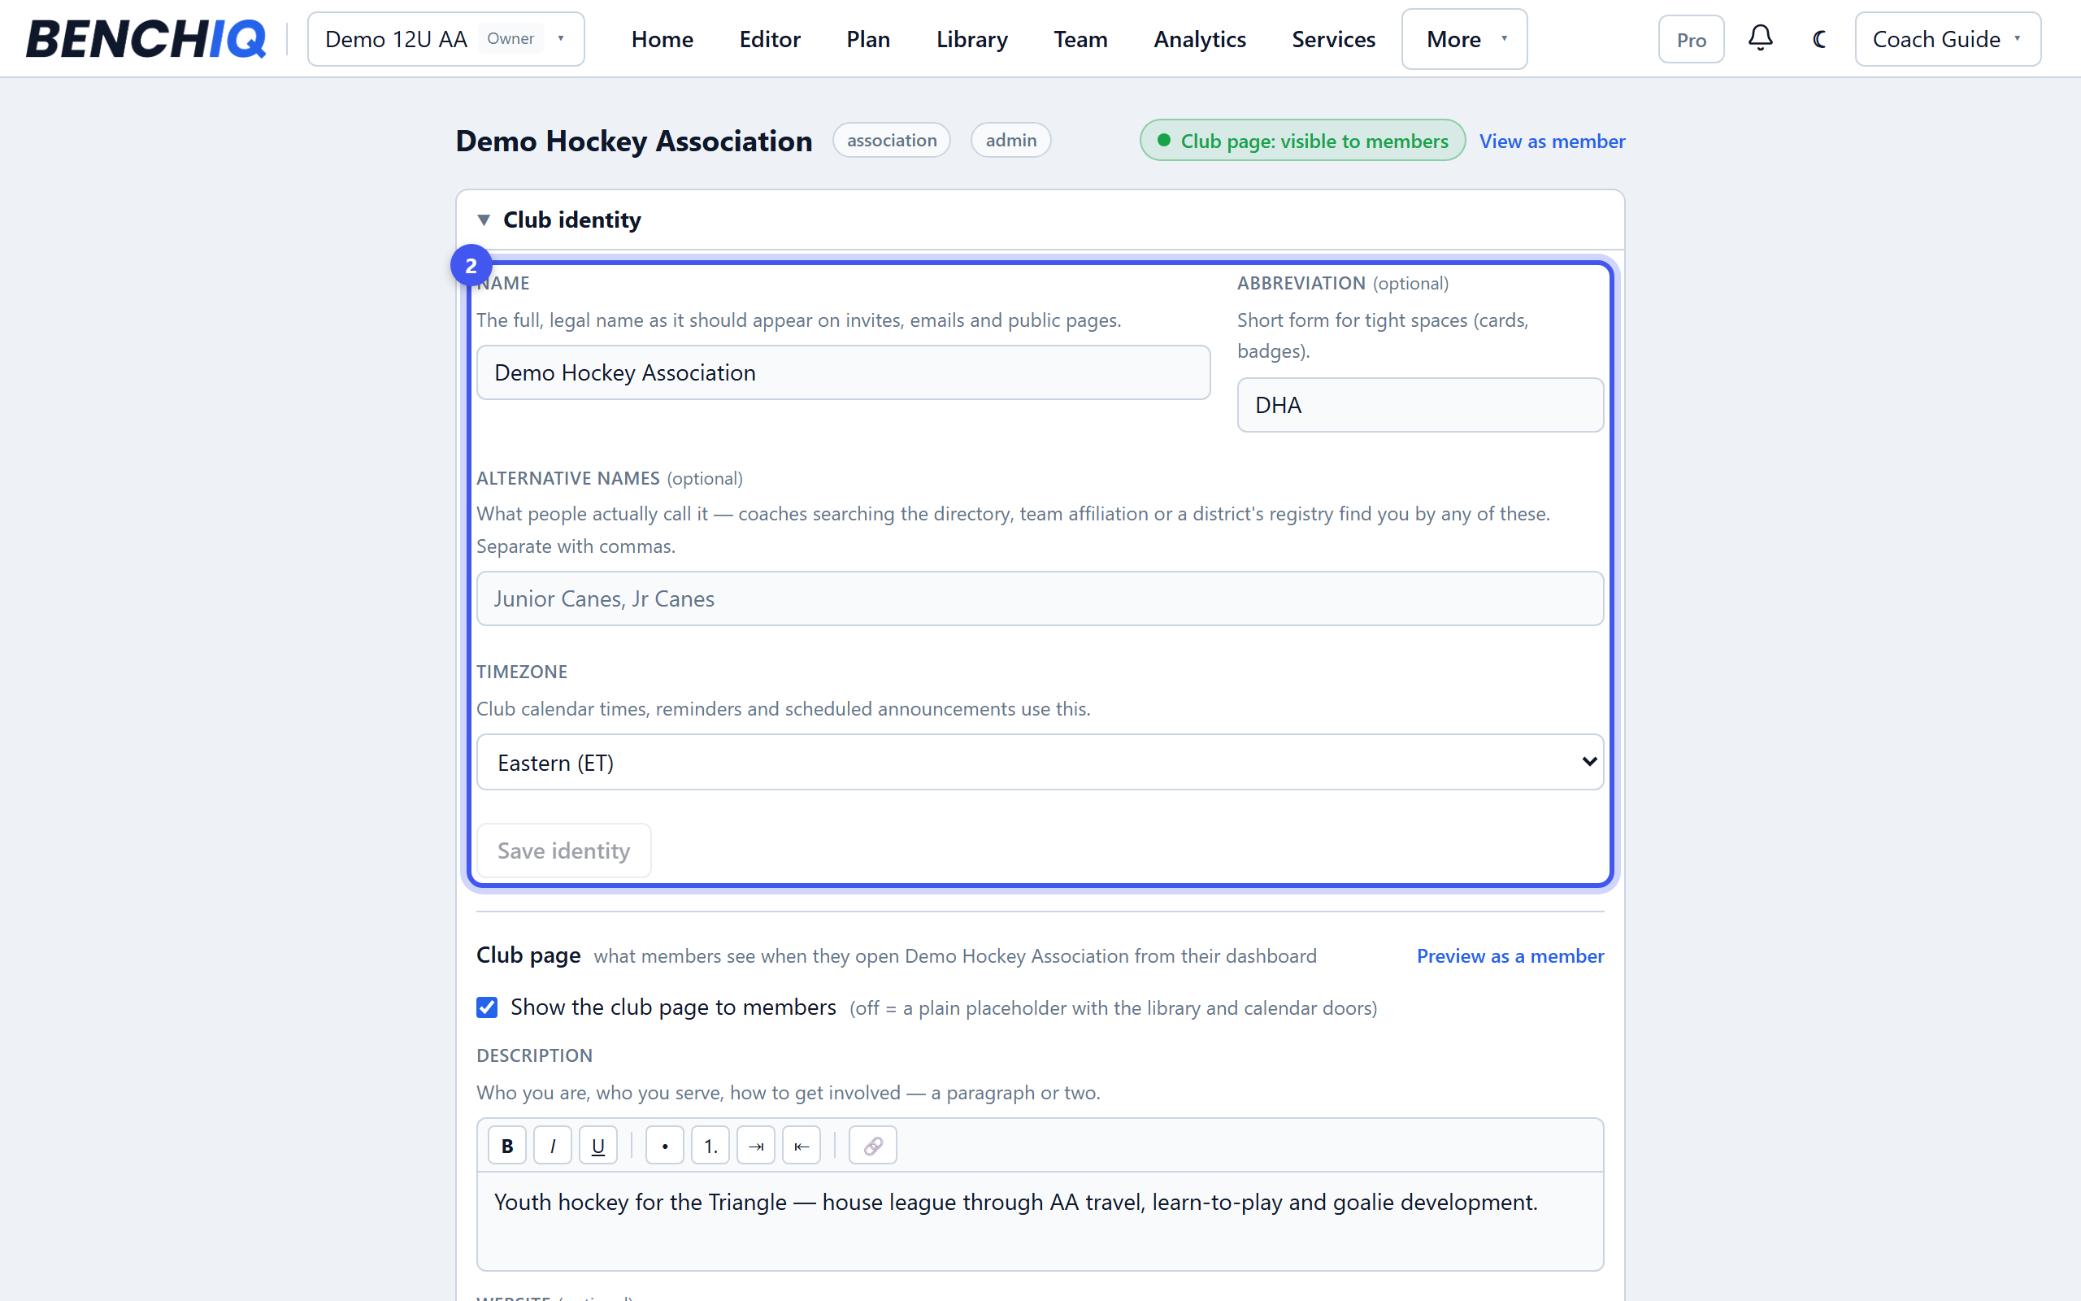Expand the More menu
This screenshot has height=1301, width=2081.
(1465, 39)
